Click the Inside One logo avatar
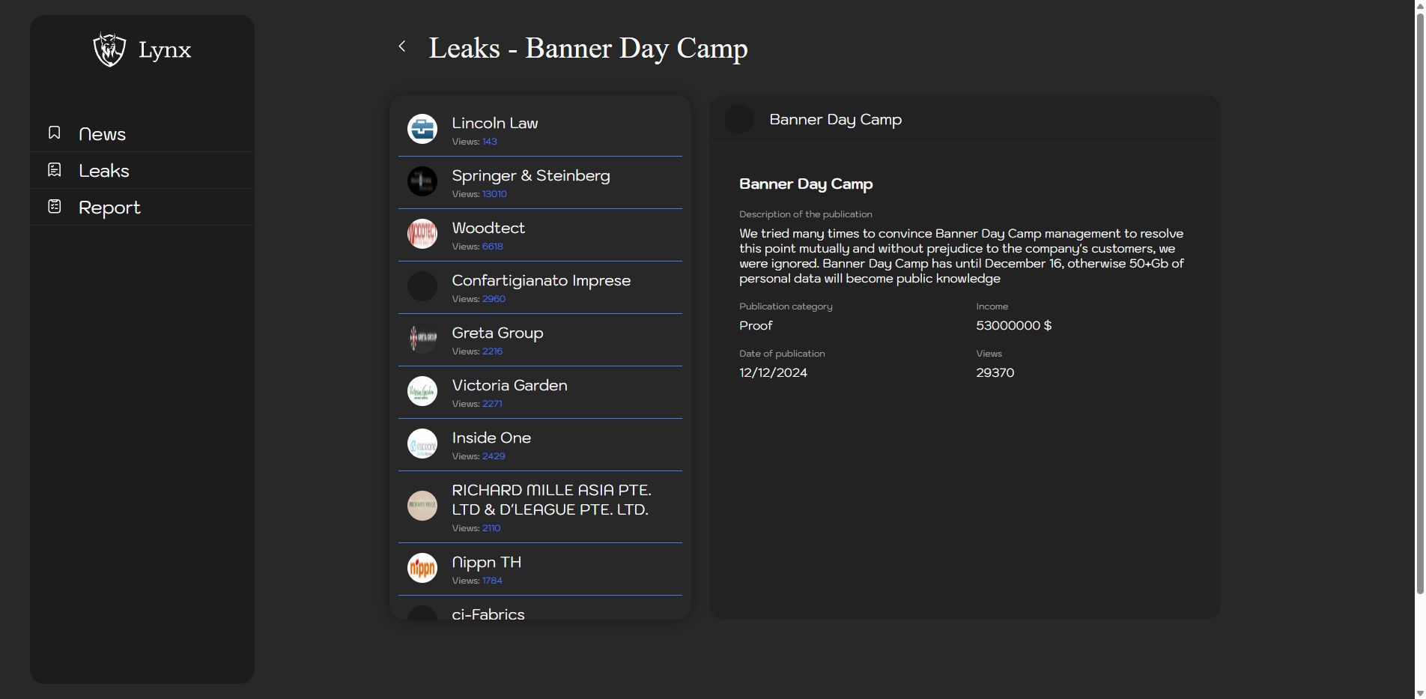The height and width of the screenshot is (699, 1426). [x=422, y=444]
